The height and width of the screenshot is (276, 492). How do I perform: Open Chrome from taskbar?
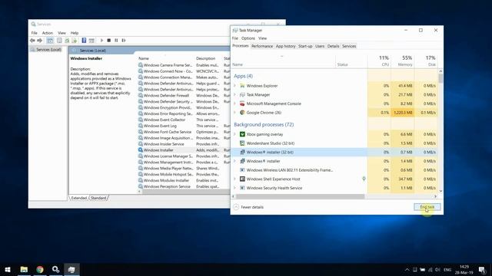coord(40,269)
